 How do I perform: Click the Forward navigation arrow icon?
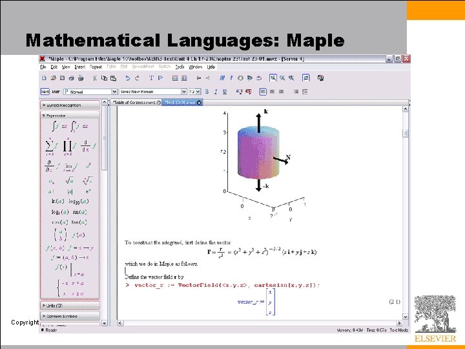tap(208, 78)
